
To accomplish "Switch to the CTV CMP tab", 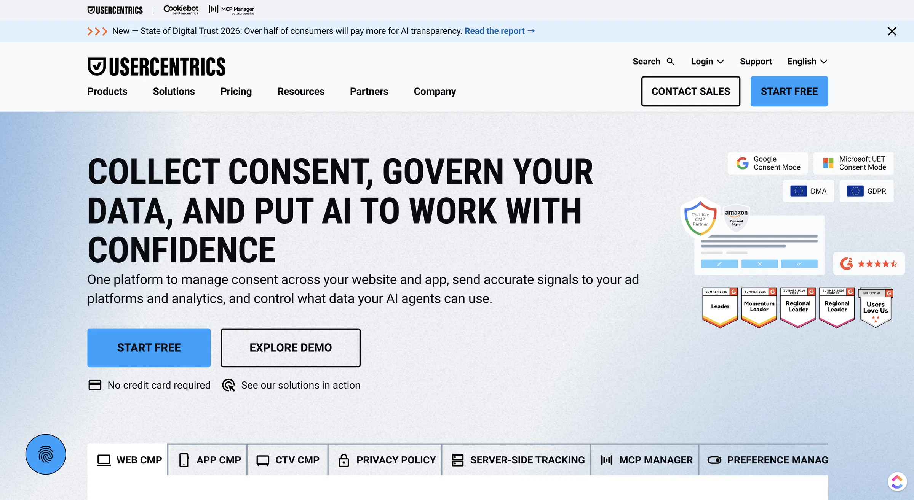I will point(288,460).
